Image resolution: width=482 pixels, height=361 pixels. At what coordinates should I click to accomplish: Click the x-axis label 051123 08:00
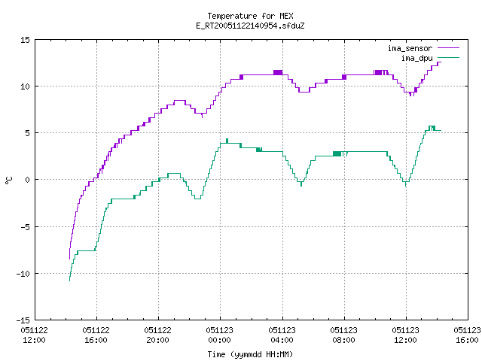343,335
